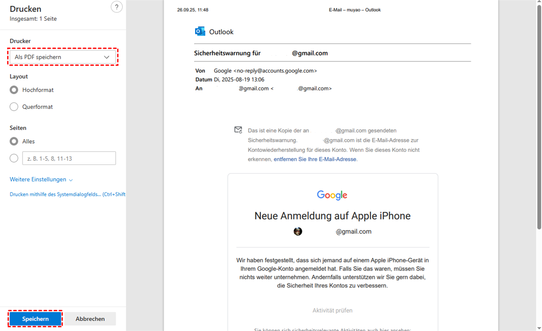Click the Speichern button
This screenshot has height=331, width=542.
(x=35, y=319)
